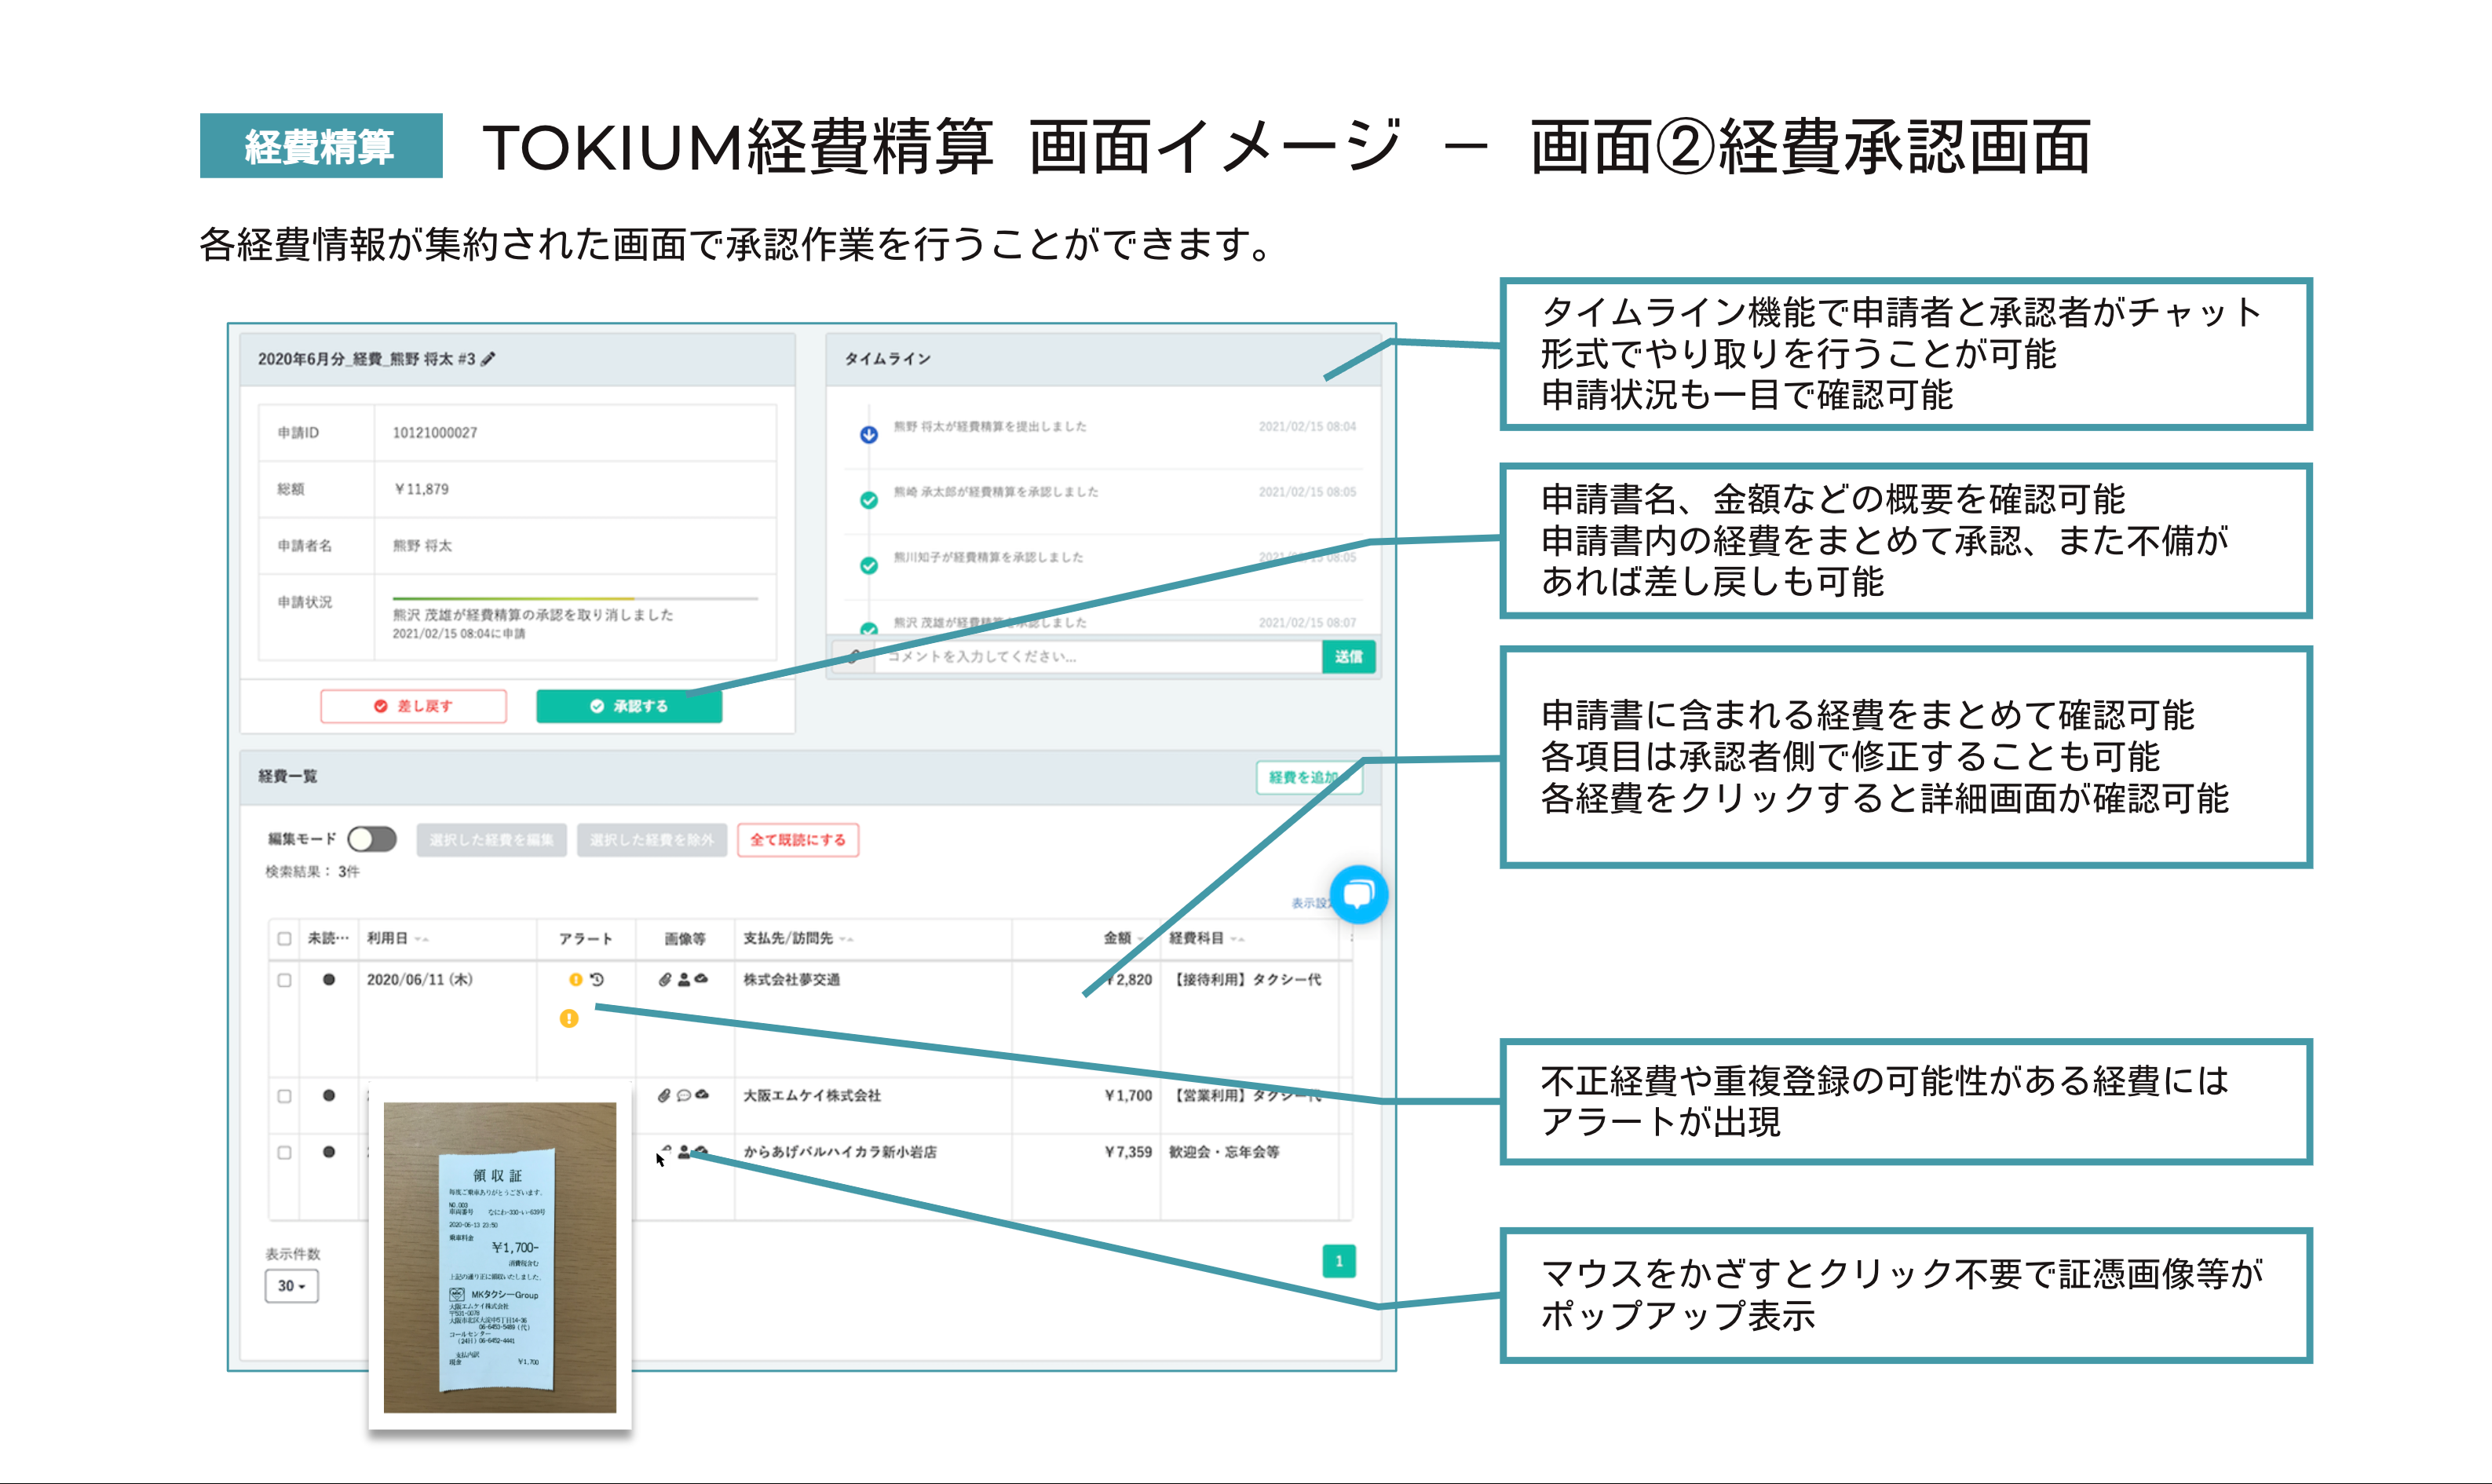Screen dimensions: 2492x1484
Task: Toggle the 編集モード switch
Action: pos(372,839)
